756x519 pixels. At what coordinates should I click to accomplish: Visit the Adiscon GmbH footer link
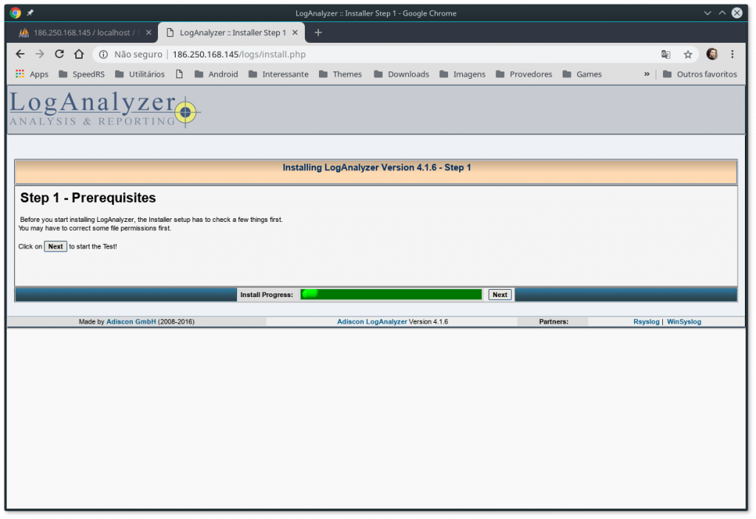coord(131,321)
